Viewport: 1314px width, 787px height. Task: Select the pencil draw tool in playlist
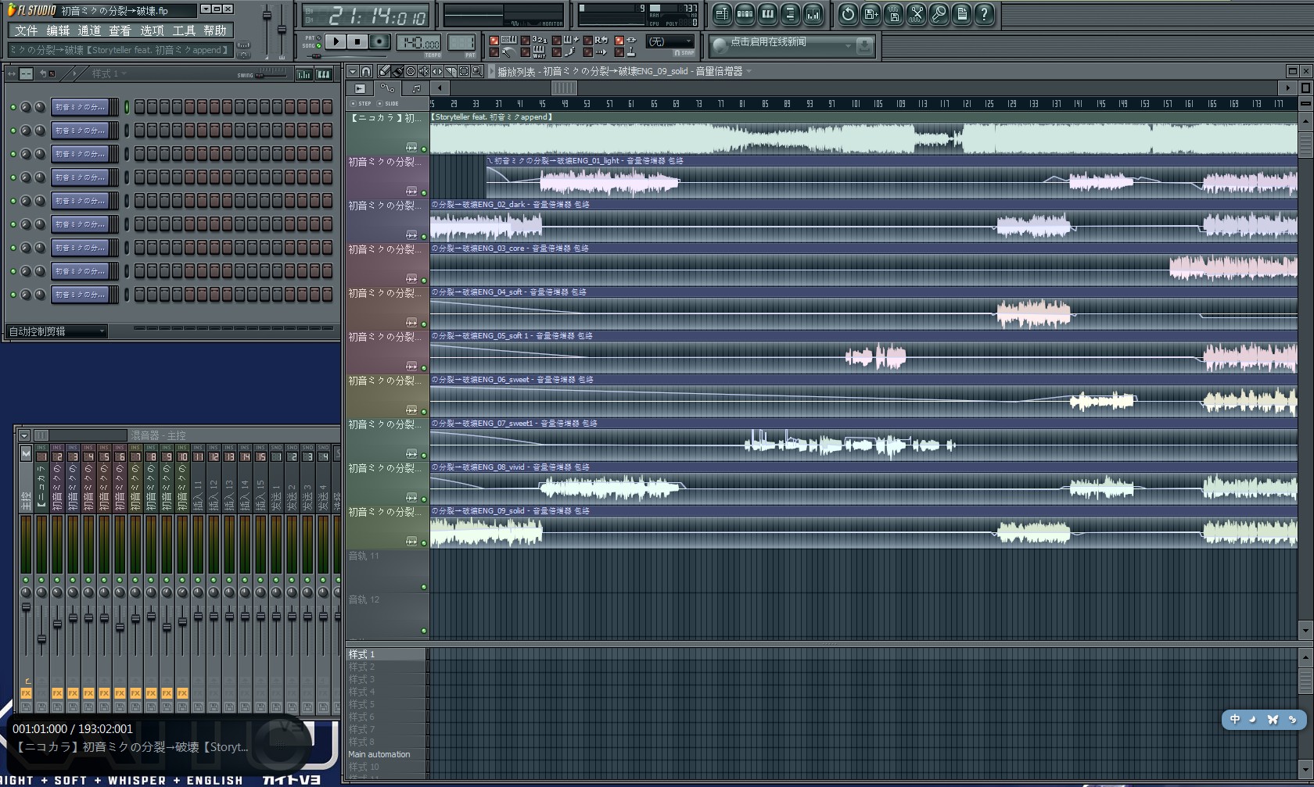pos(384,71)
